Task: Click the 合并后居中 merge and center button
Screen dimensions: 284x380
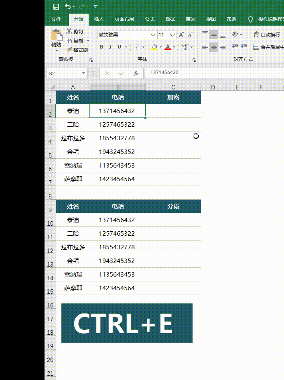Action: coord(268,47)
